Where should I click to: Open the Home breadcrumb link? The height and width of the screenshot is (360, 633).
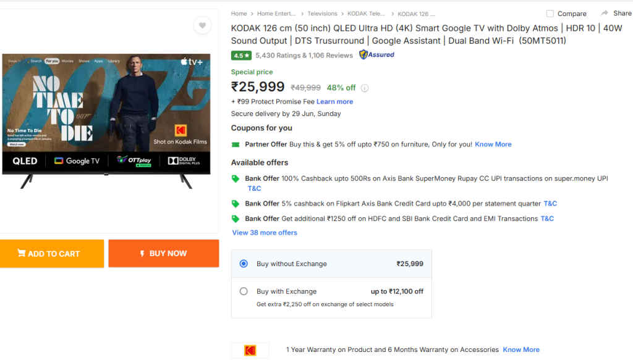pyautogui.click(x=239, y=13)
